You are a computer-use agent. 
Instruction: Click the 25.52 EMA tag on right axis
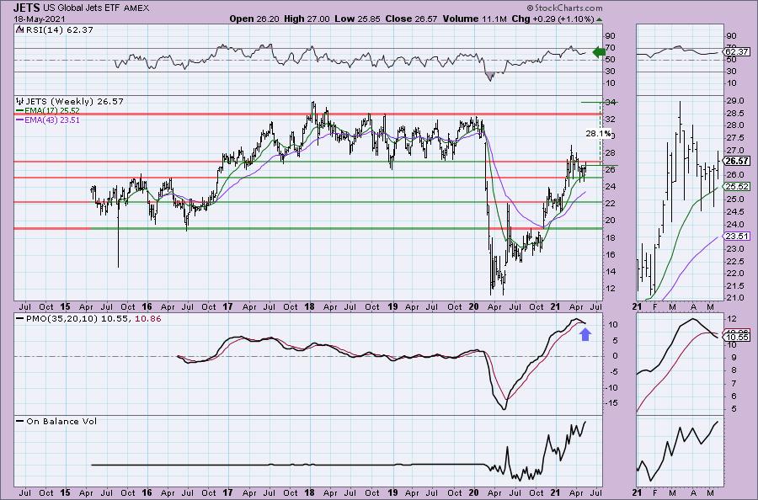(x=737, y=187)
